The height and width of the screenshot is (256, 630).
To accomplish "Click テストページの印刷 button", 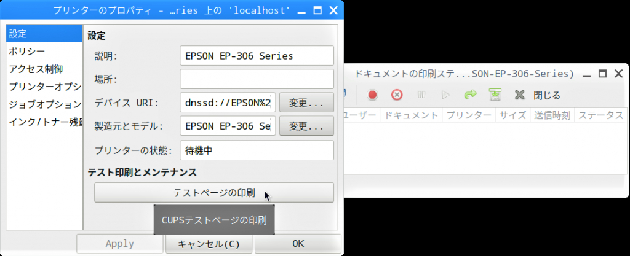I will coord(213,193).
